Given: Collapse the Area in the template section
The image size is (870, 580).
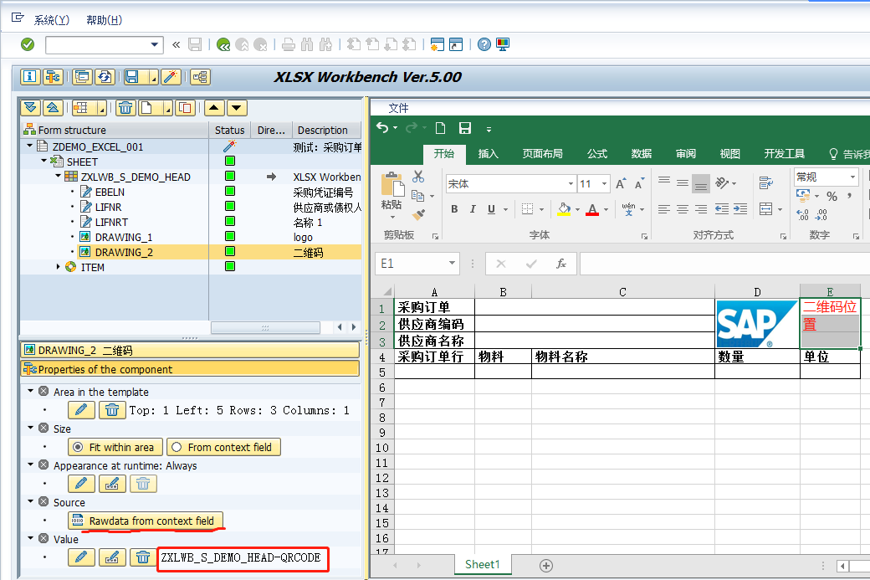Looking at the screenshot, I should [x=30, y=391].
